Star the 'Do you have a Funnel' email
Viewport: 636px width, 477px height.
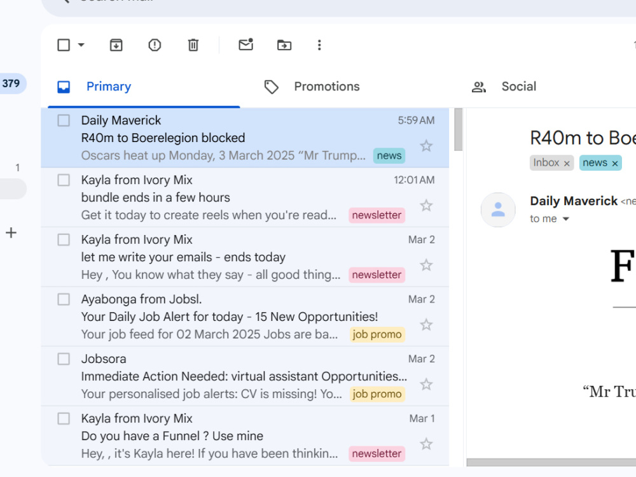click(426, 444)
